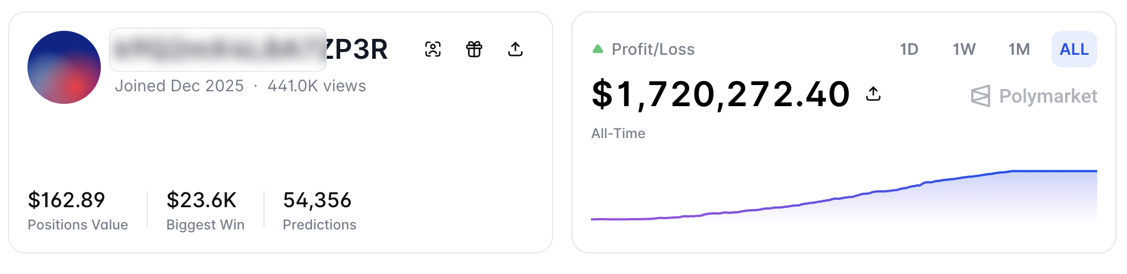Image resolution: width=1127 pixels, height=274 pixels.
Task: Click the Joined Dec 2025 text
Action: [x=179, y=86]
